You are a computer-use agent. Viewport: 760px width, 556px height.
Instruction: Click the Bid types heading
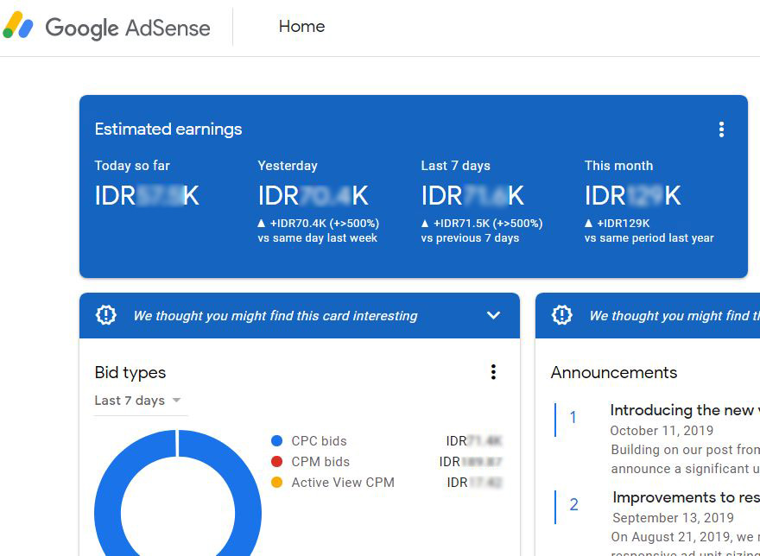(130, 372)
